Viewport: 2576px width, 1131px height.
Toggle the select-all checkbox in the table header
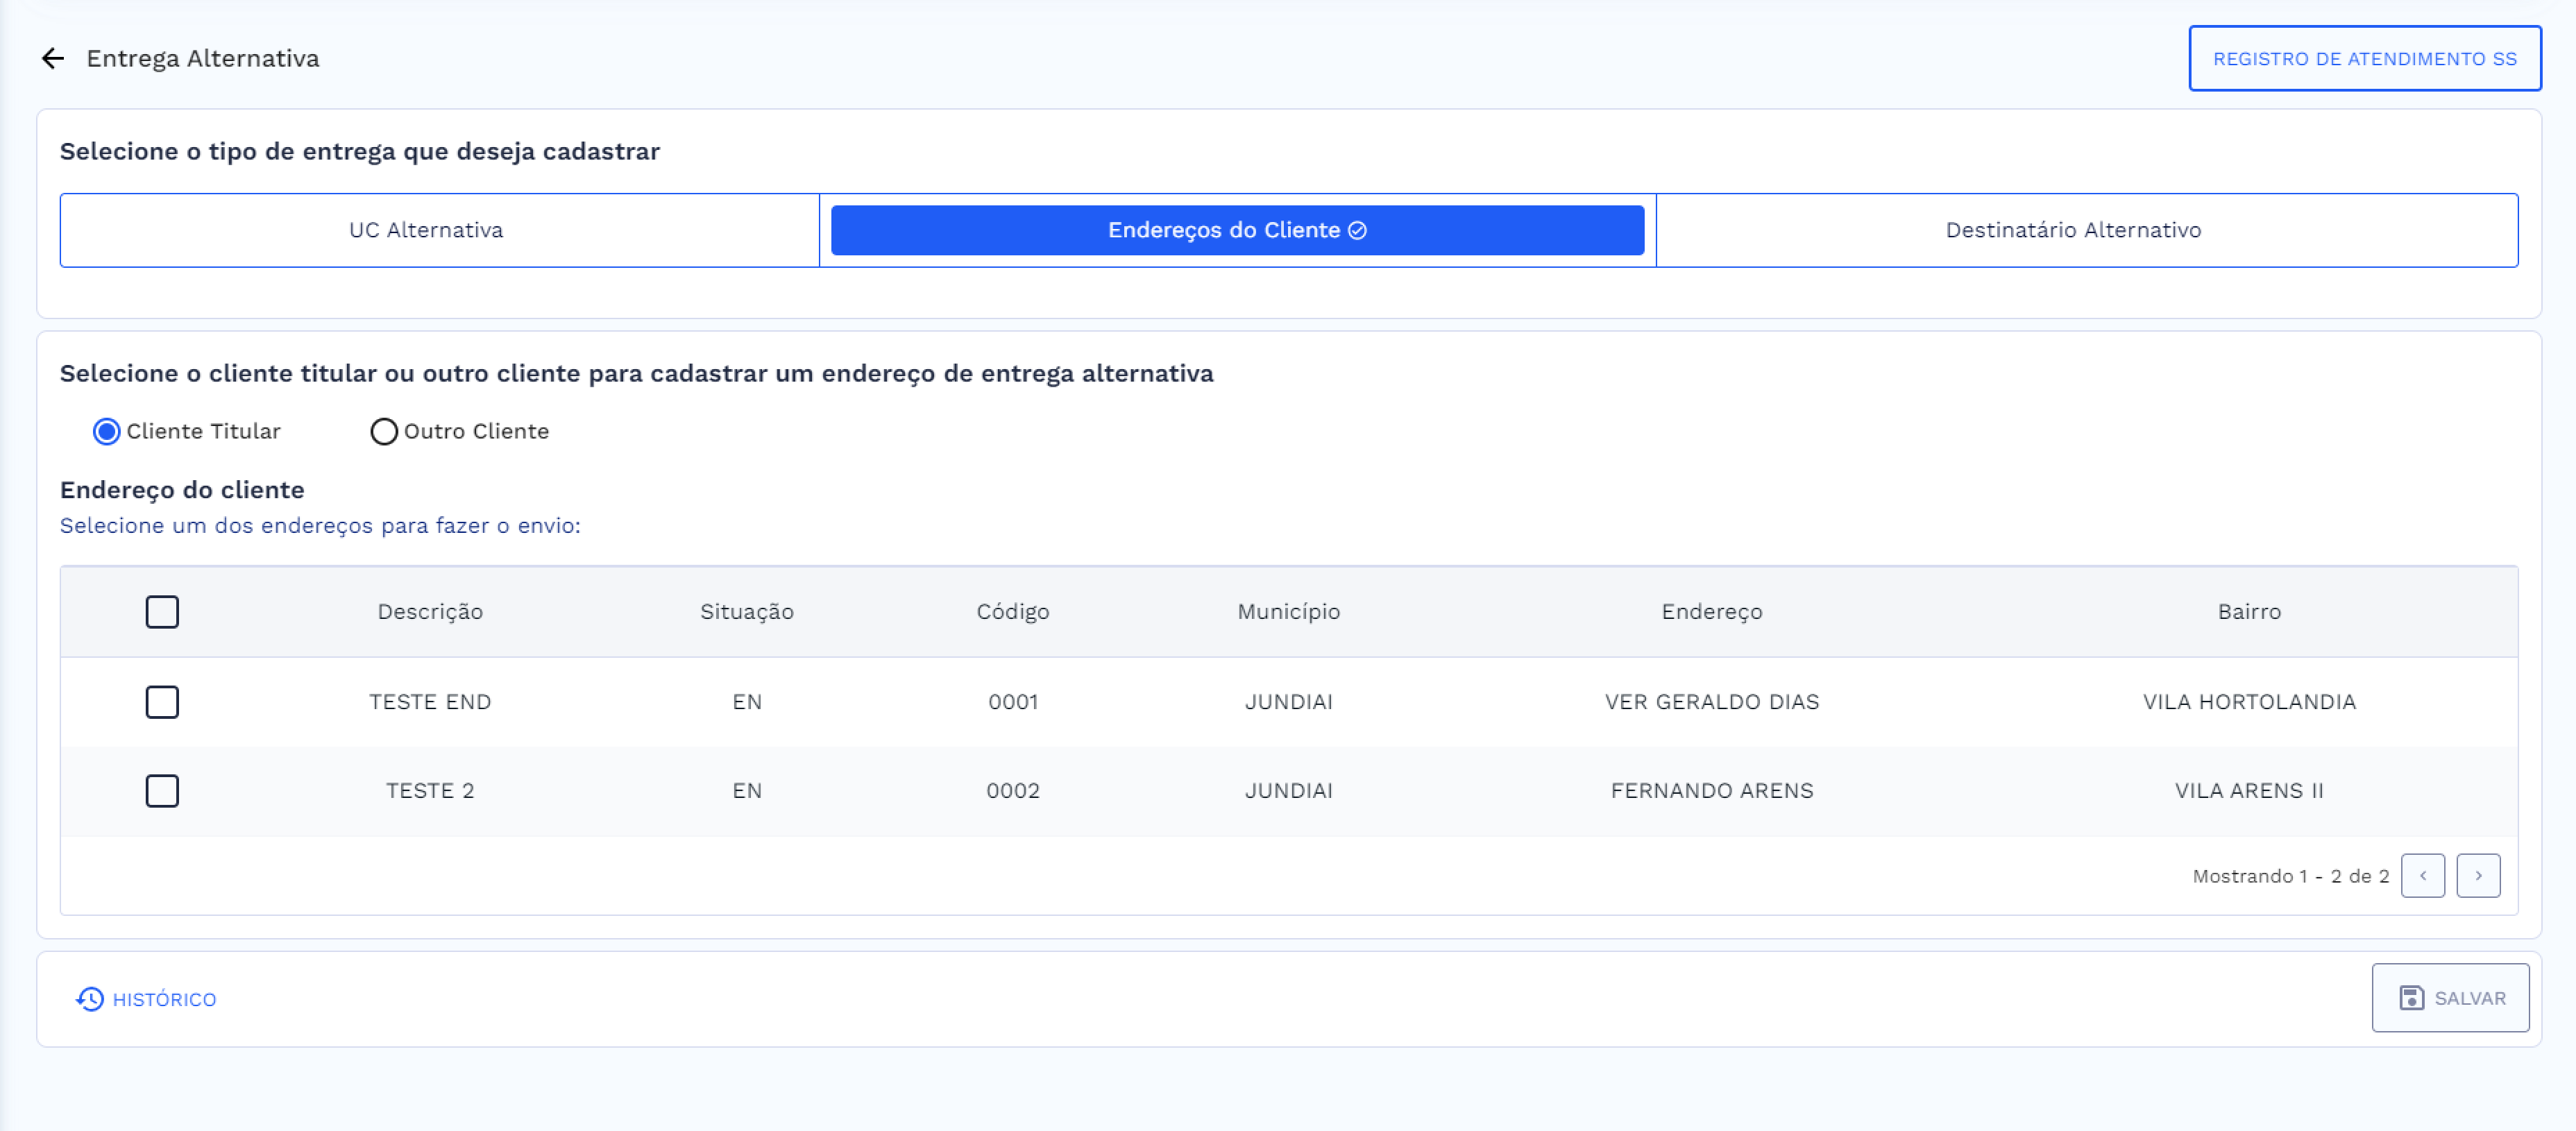[161, 611]
